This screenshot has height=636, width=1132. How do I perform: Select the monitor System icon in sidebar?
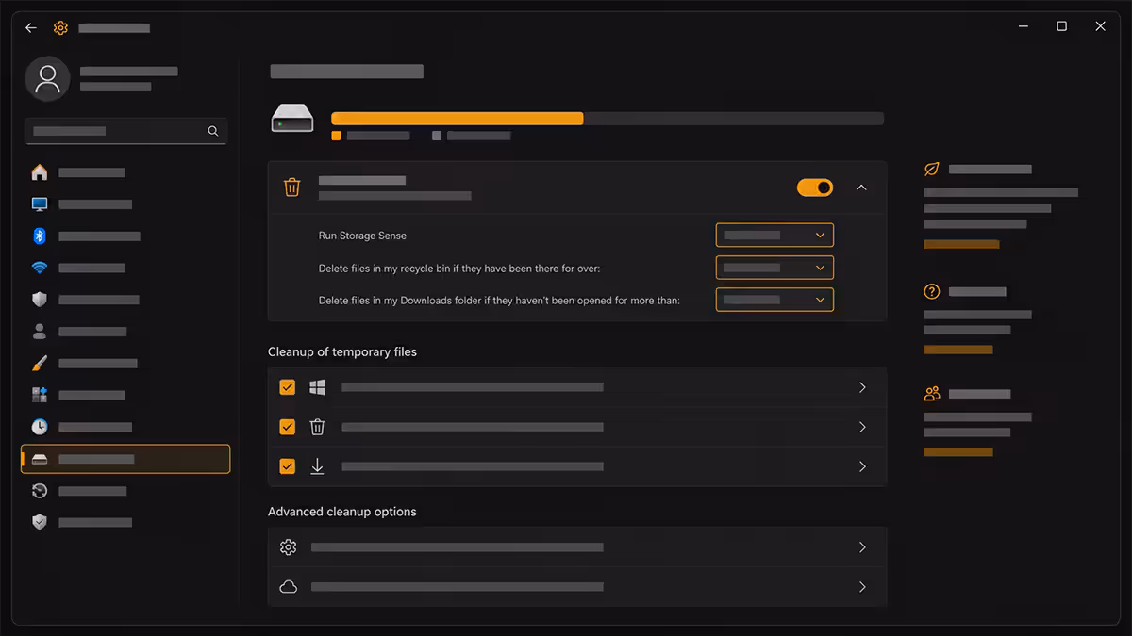[x=40, y=204]
